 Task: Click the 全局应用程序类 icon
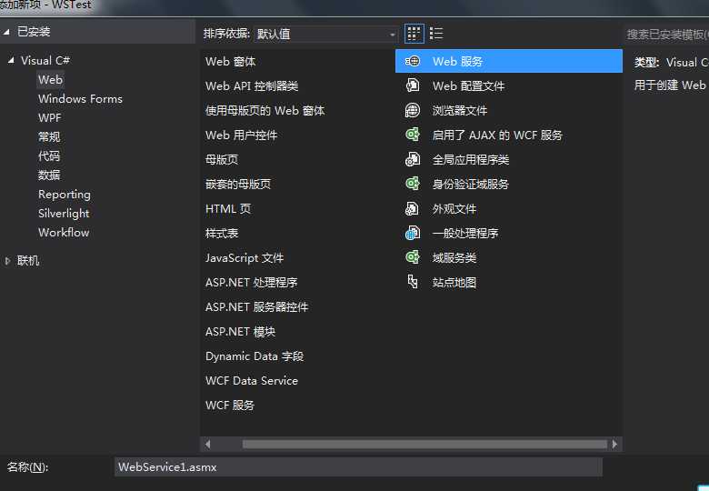click(413, 159)
